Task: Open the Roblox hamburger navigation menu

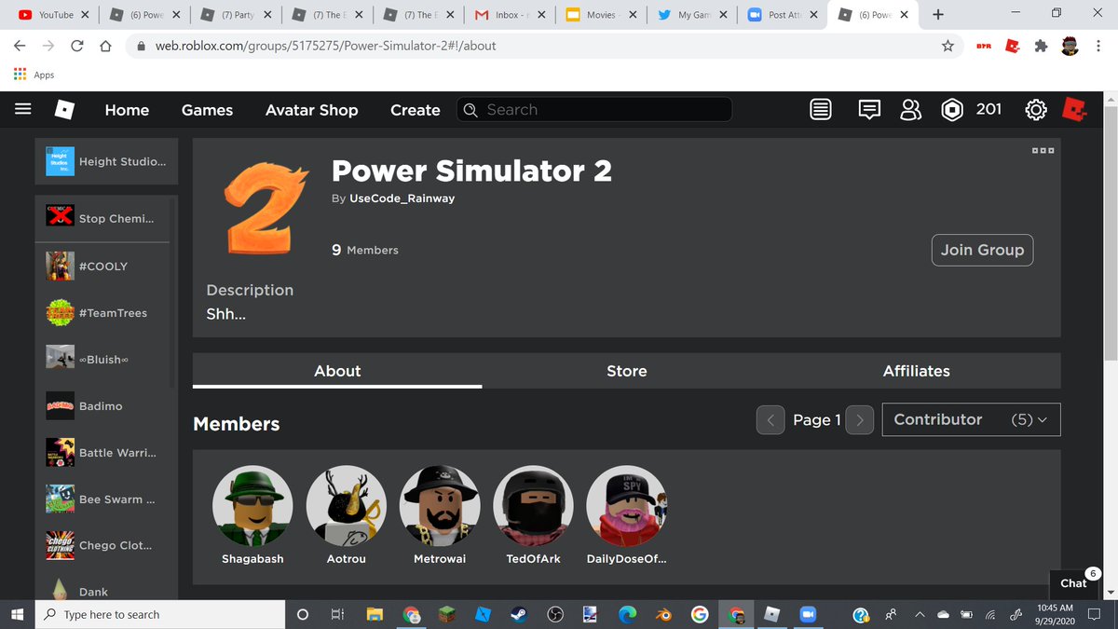Action: [x=22, y=109]
